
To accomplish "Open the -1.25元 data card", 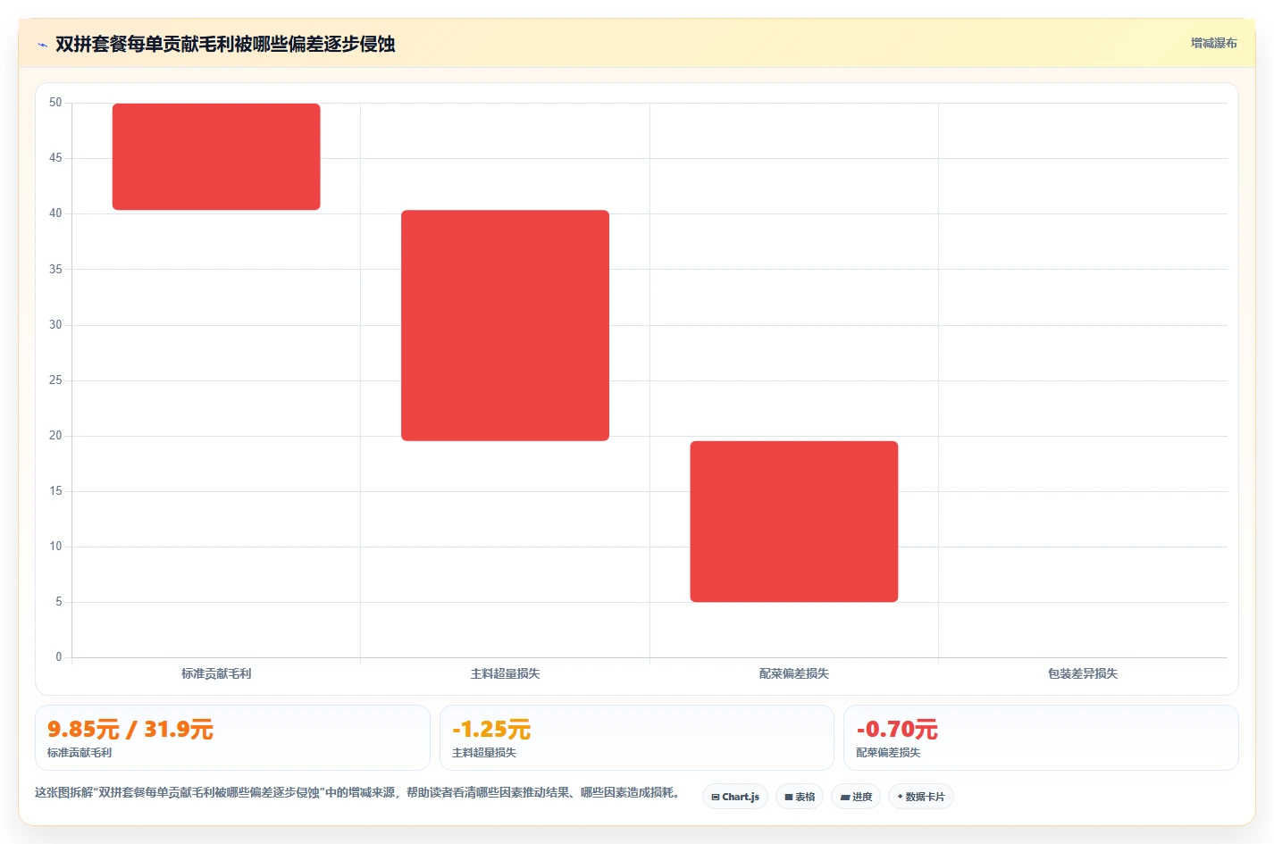I will point(636,738).
